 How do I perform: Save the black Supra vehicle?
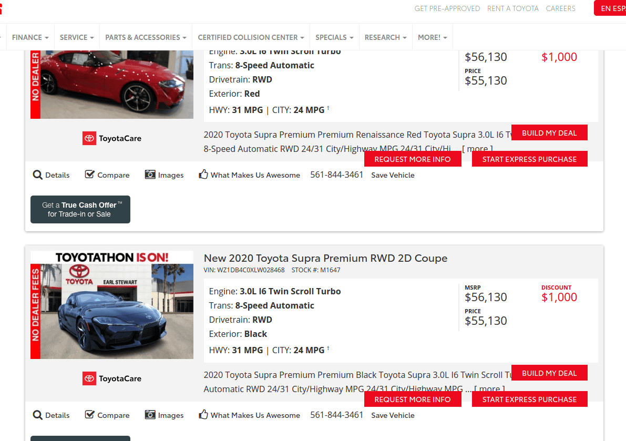click(393, 415)
